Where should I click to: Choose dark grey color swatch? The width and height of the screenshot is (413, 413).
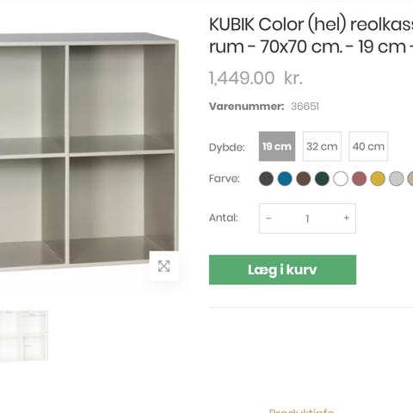tap(266, 179)
